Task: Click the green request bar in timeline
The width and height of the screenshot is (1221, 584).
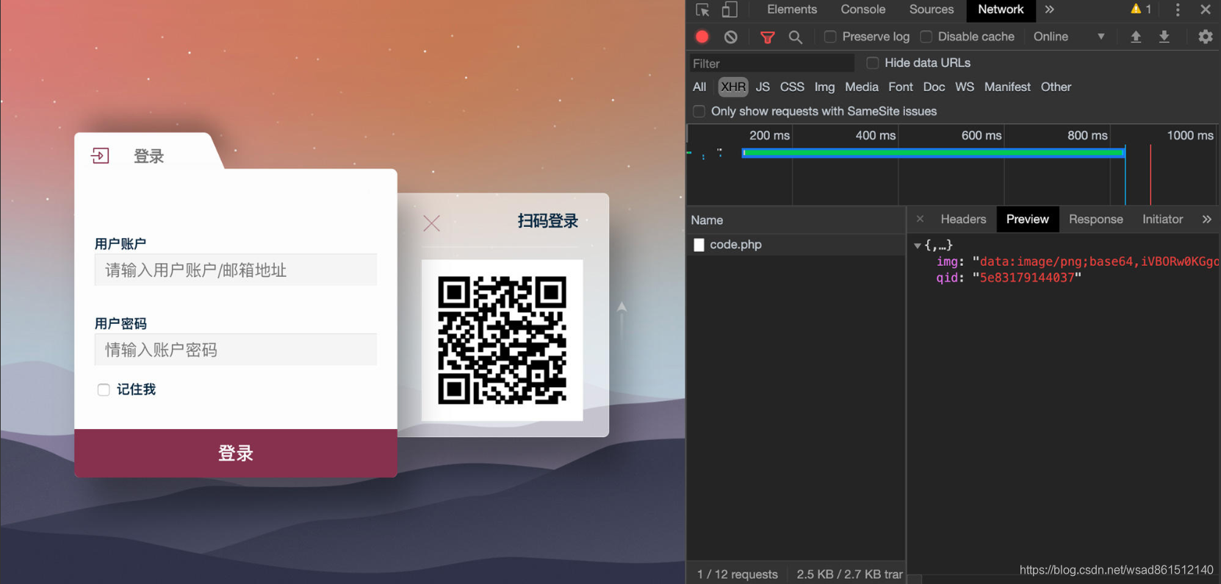Action: 933,153
